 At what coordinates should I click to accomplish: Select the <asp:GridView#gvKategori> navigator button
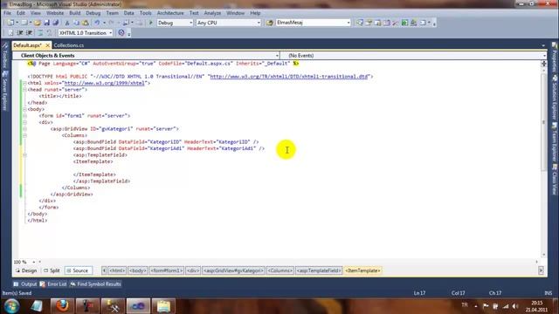tap(233, 270)
